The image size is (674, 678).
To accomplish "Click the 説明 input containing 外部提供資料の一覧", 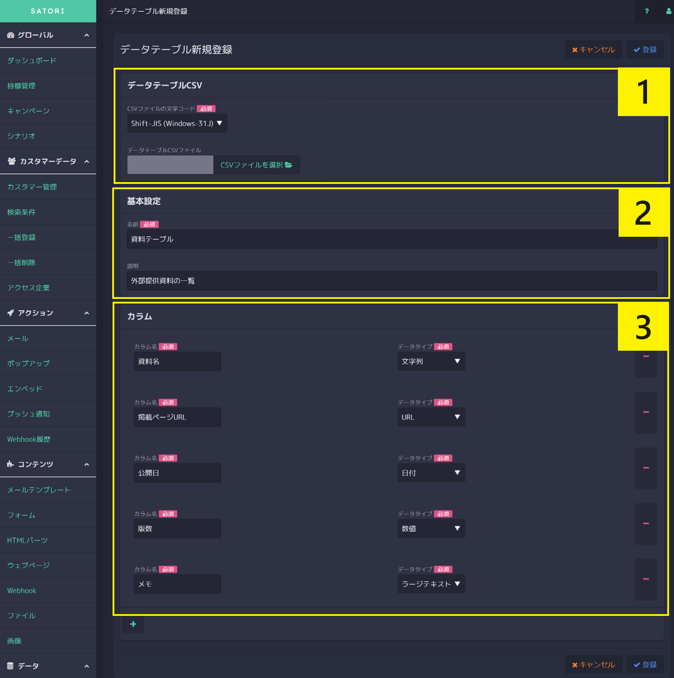I will pyautogui.click(x=392, y=280).
